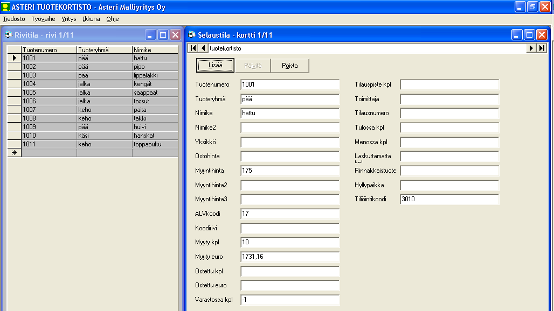Close the Selaustila window

point(542,34)
